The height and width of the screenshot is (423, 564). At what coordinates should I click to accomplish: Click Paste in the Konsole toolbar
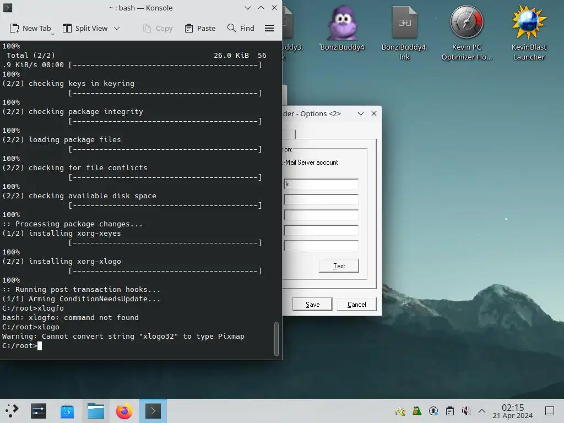click(x=200, y=28)
